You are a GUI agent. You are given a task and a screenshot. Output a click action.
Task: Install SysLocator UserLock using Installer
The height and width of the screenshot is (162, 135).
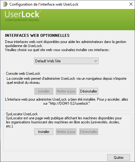pos(44,132)
